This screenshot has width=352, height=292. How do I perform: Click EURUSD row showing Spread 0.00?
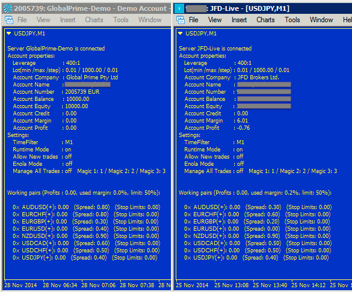pos(257,228)
